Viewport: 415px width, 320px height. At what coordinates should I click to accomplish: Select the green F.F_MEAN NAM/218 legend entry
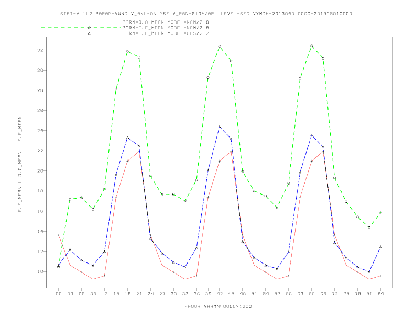pos(166,28)
